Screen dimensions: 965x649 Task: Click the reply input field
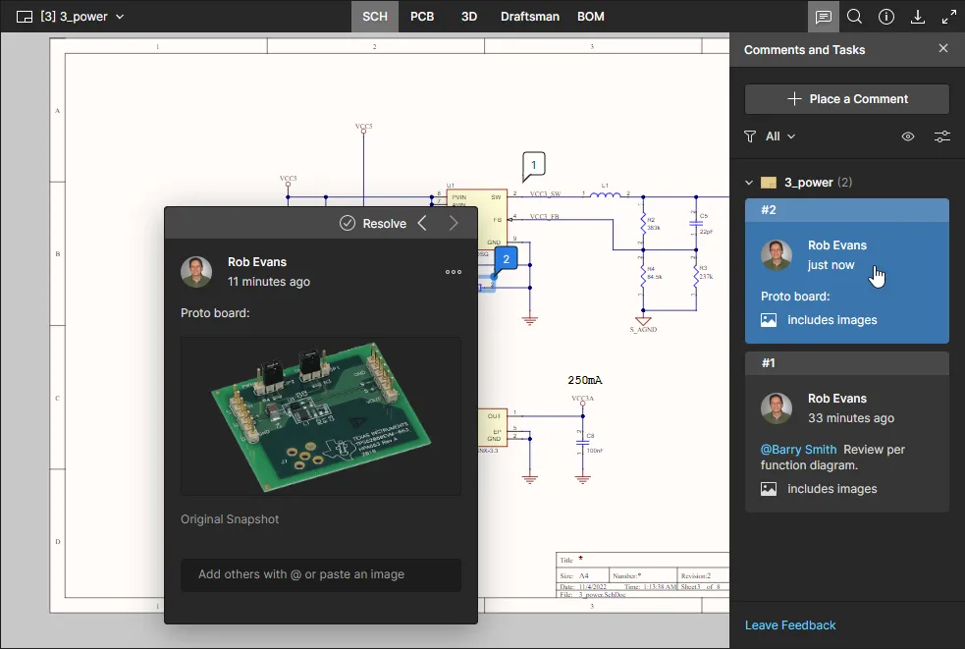[x=321, y=574]
